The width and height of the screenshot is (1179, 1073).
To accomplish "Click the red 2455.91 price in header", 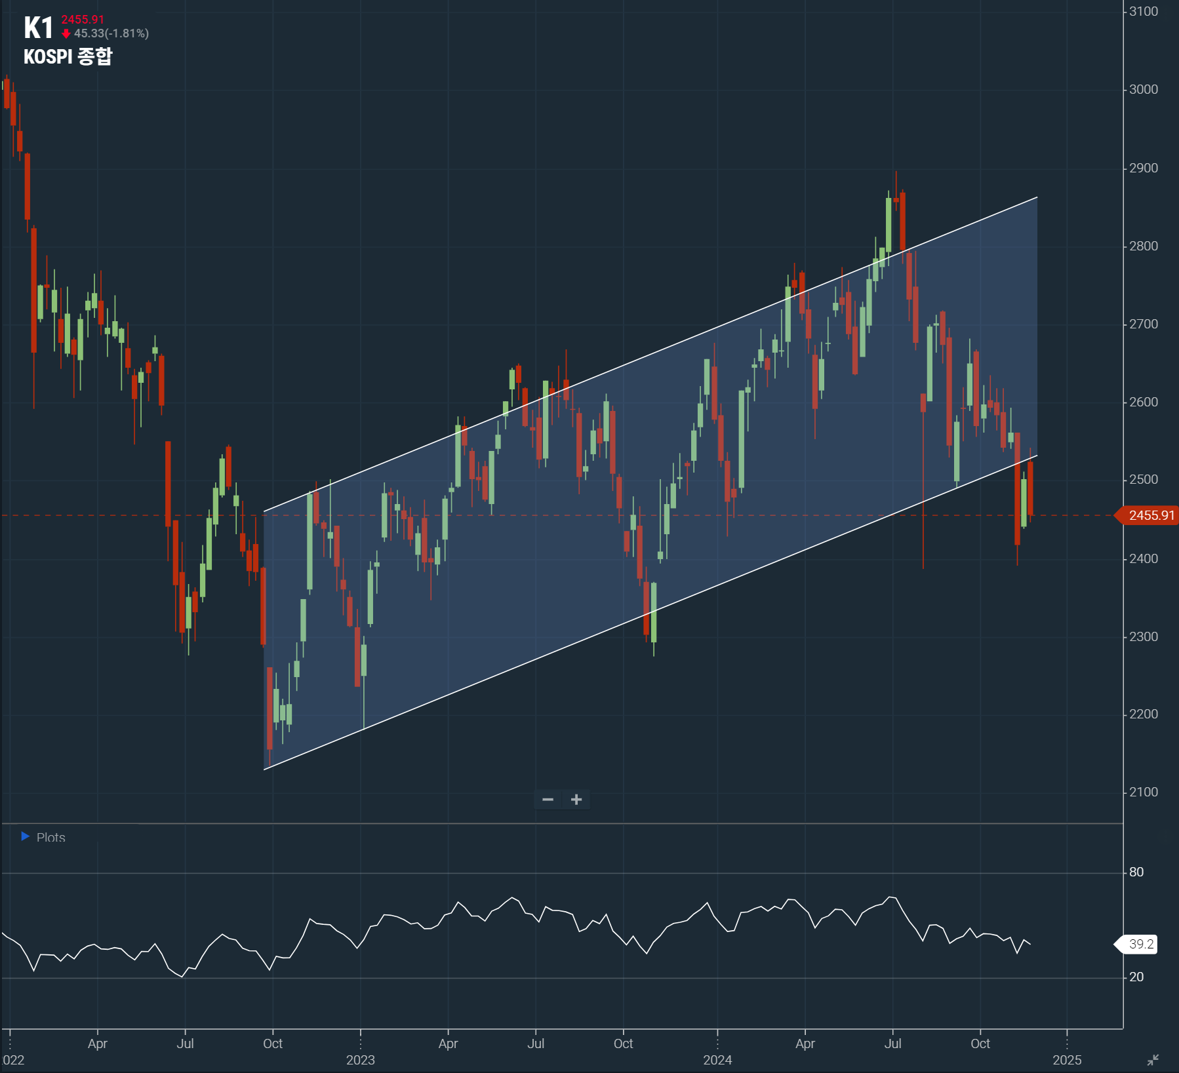I will coord(83,20).
